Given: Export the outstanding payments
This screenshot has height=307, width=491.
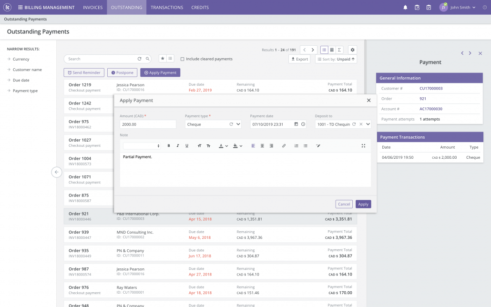Looking at the screenshot, I should (x=299, y=59).
